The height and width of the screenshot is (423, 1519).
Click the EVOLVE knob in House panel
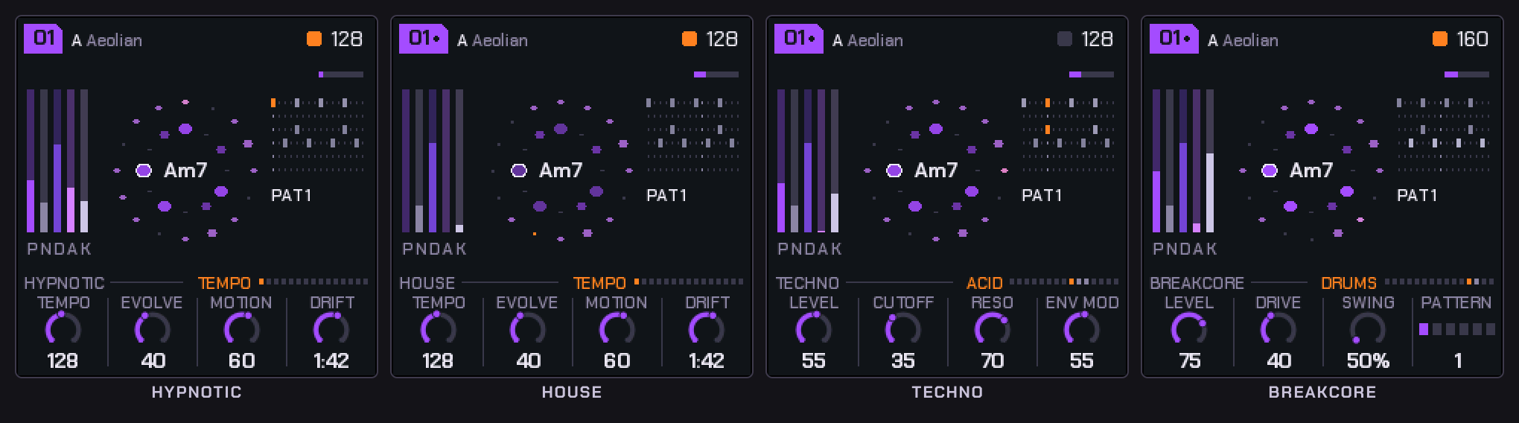(528, 328)
